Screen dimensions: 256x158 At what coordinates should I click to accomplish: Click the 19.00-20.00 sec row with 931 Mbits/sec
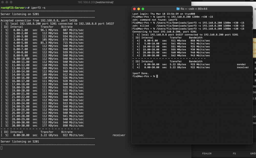[x=42, y=91]
